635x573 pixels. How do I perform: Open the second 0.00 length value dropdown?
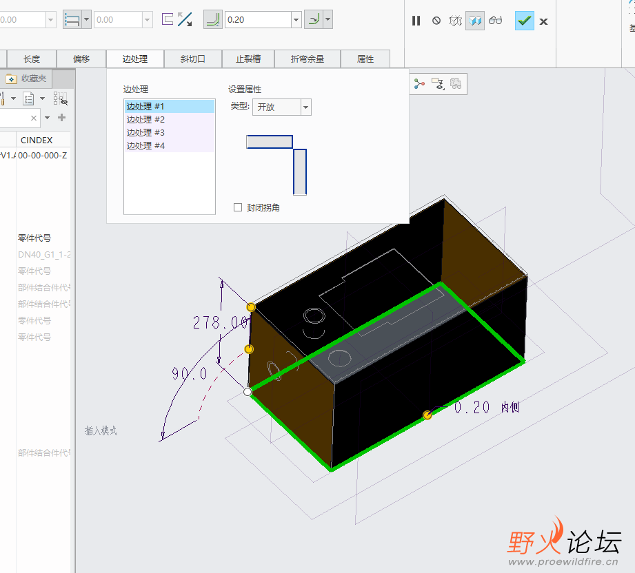tap(148, 20)
